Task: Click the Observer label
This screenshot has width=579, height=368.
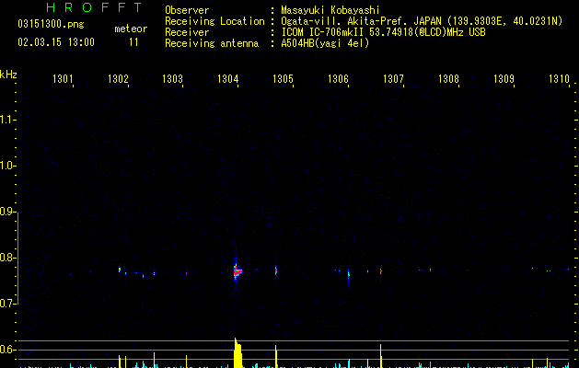Action: pyautogui.click(x=187, y=10)
